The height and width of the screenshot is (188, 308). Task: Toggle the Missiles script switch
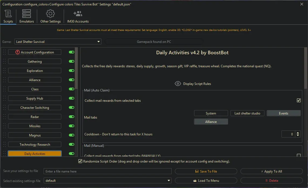[72, 126]
